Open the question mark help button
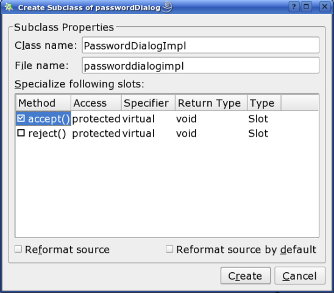 coord(294,7)
